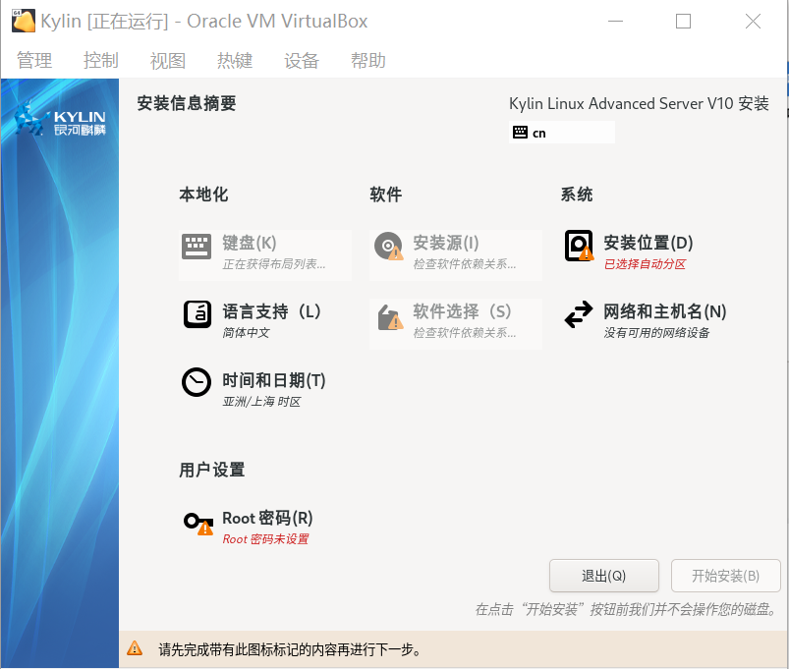The width and height of the screenshot is (789, 669).
Task: Click the 开始安装(B) button
Action: coord(725,576)
